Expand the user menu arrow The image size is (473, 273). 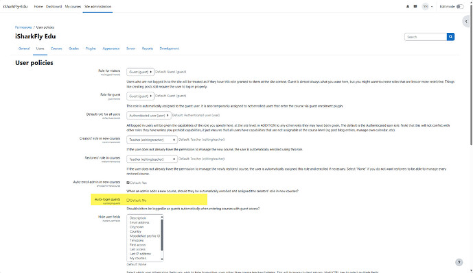click(x=432, y=7)
